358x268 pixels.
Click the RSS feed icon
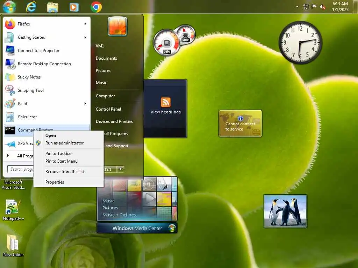coord(166,102)
